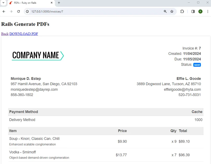The height and width of the screenshot is (164, 211).
Task: Click address 957 Hamill Avenue, San Diego
Action: point(44,84)
